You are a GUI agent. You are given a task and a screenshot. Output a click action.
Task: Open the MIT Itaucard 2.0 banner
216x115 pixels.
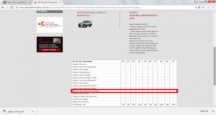point(50,44)
